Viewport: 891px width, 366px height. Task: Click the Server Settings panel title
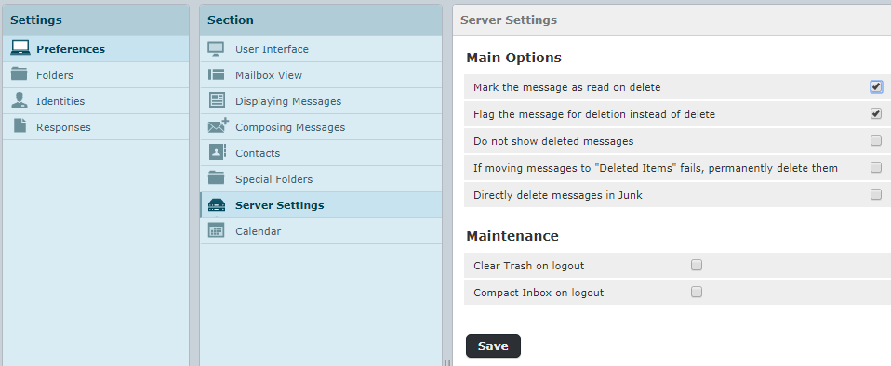pyautogui.click(x=509, y=20)
